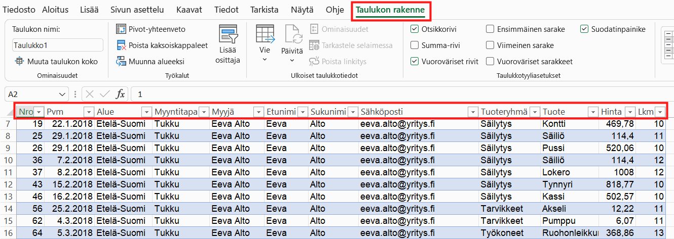Open the Tuote column filter dropdown
This screenshot has height=239, width=674.
click(592, 112)
